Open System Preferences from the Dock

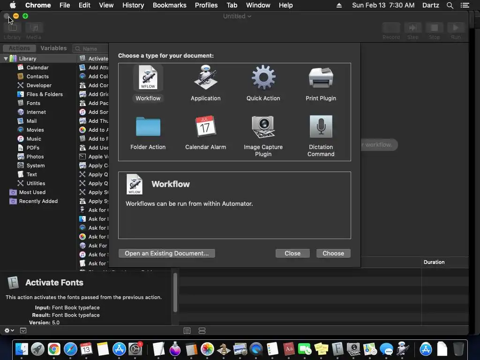(x=135, y=349)
